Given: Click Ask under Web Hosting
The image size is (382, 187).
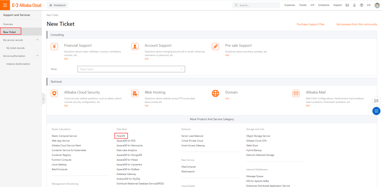Looking at the screenshot, I should [146, 105].
